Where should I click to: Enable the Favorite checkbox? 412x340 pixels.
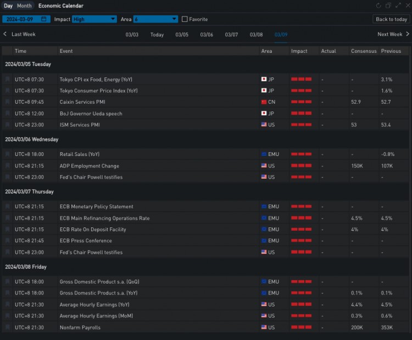(185, 19)
